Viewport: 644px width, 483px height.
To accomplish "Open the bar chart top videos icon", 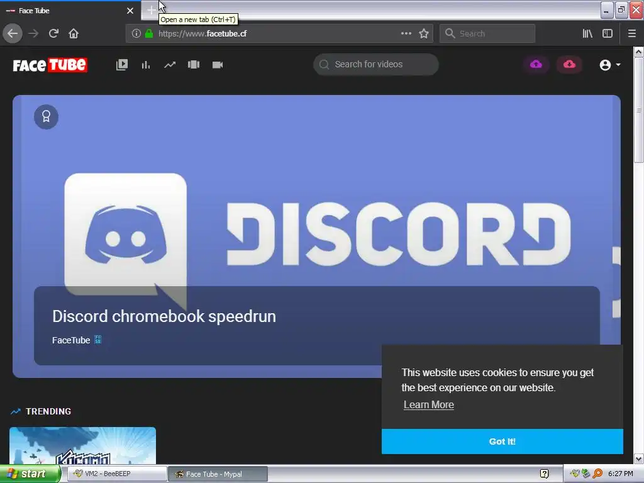I will coord(146,65).
